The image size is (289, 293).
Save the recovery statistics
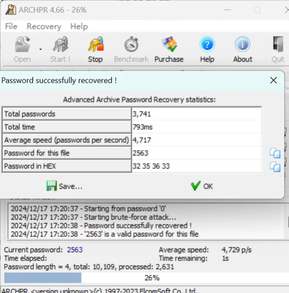coord(65,186)
